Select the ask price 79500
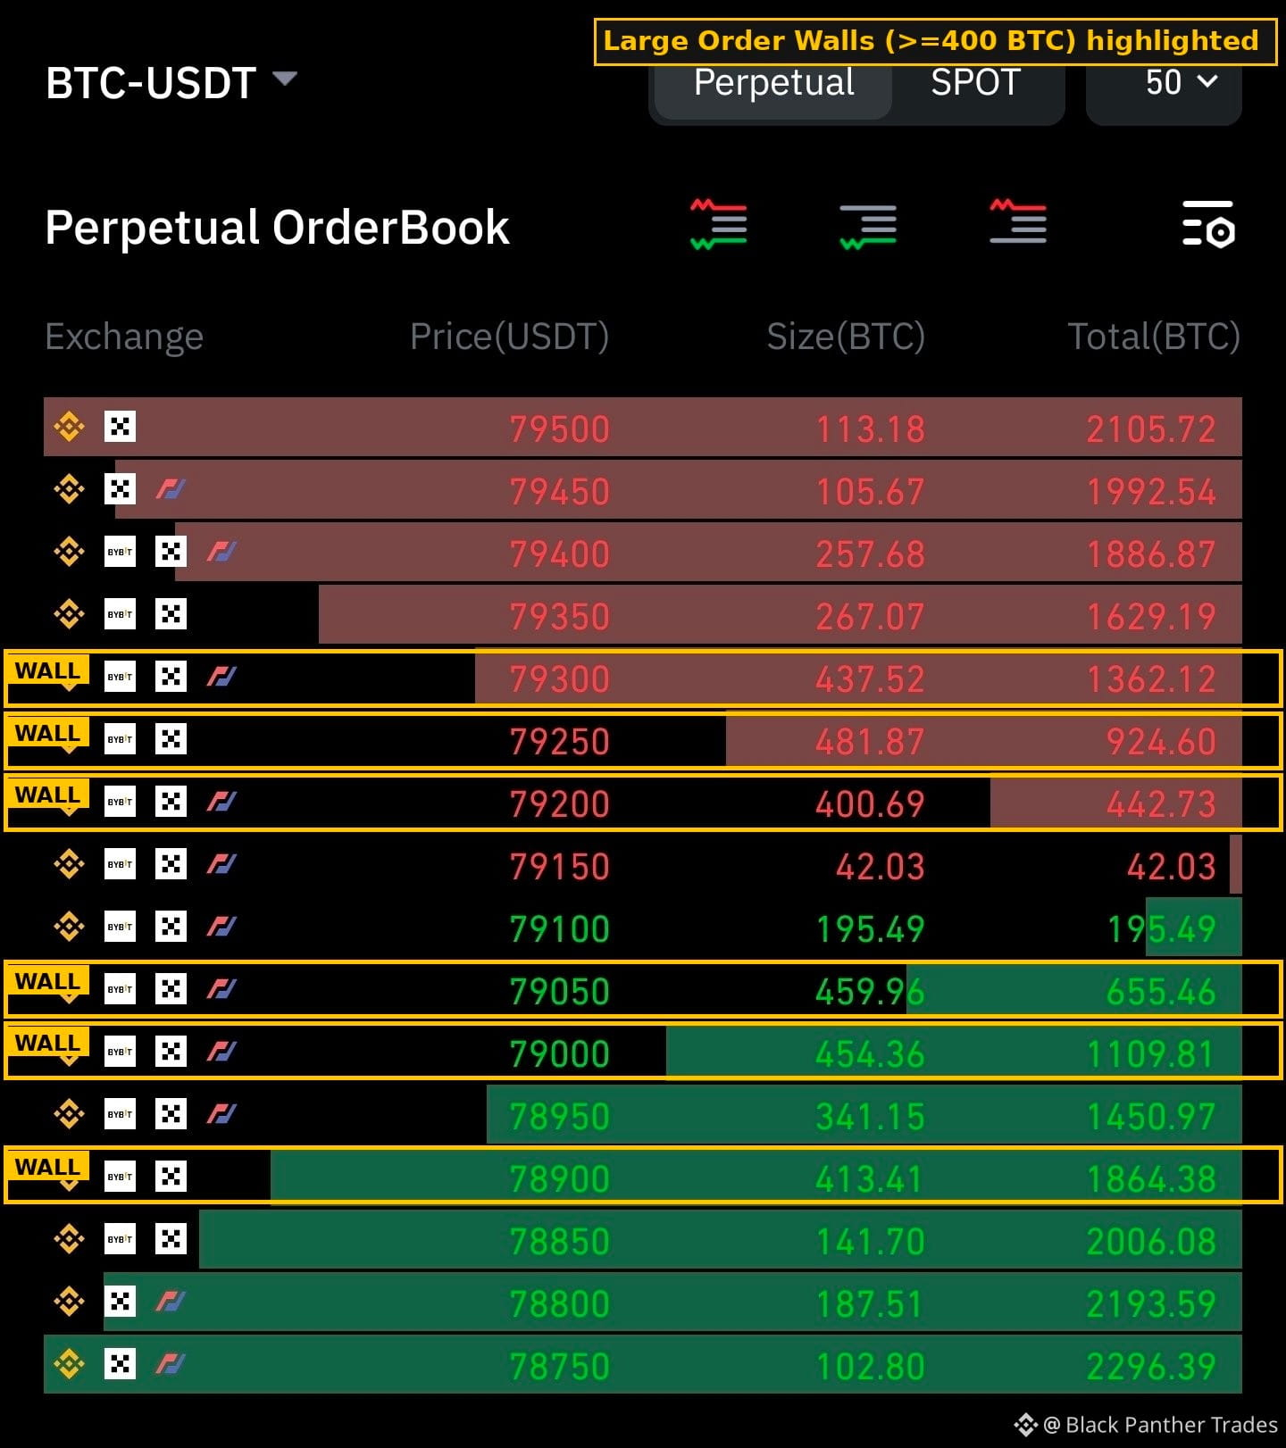The image size is (1286, 1448). (560, 429)
